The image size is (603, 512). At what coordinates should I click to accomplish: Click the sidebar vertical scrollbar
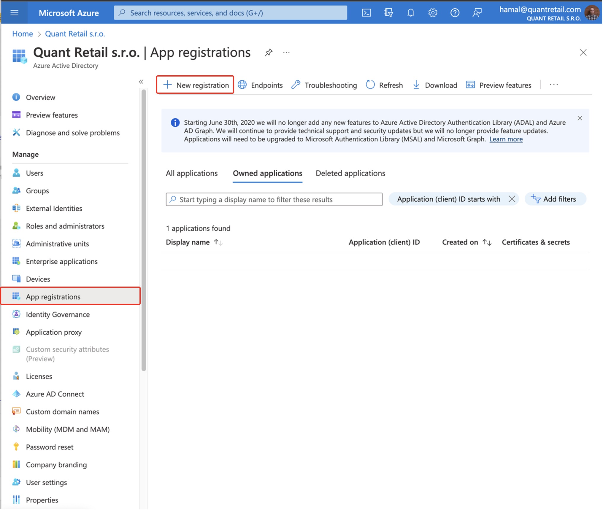pos(144,231)
